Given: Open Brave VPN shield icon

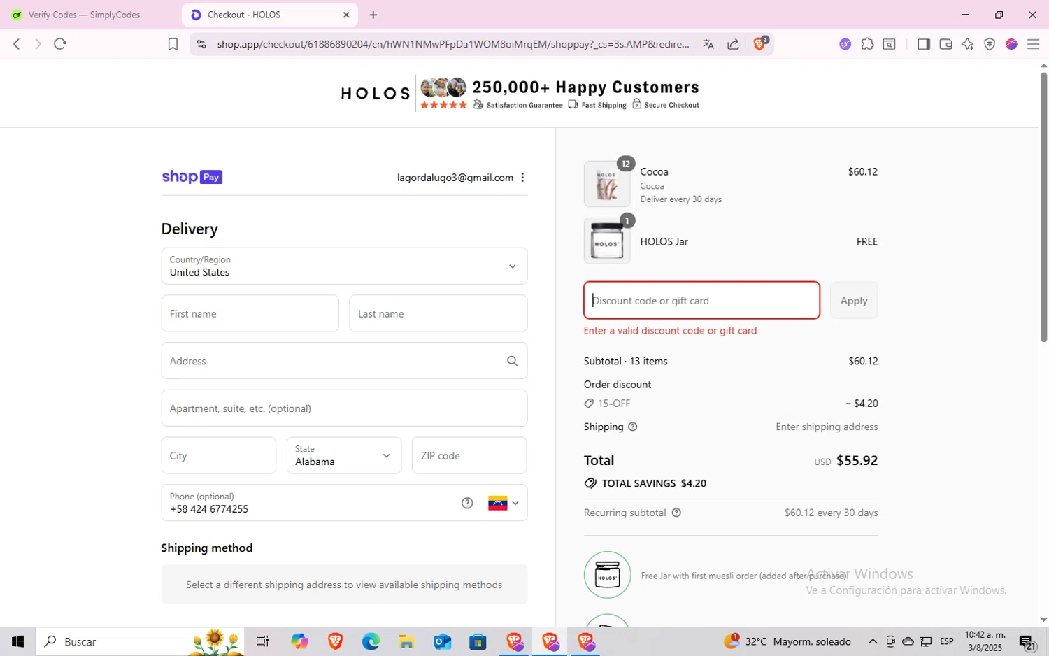Looking at the screenshot, I should [x=990, y=44].
